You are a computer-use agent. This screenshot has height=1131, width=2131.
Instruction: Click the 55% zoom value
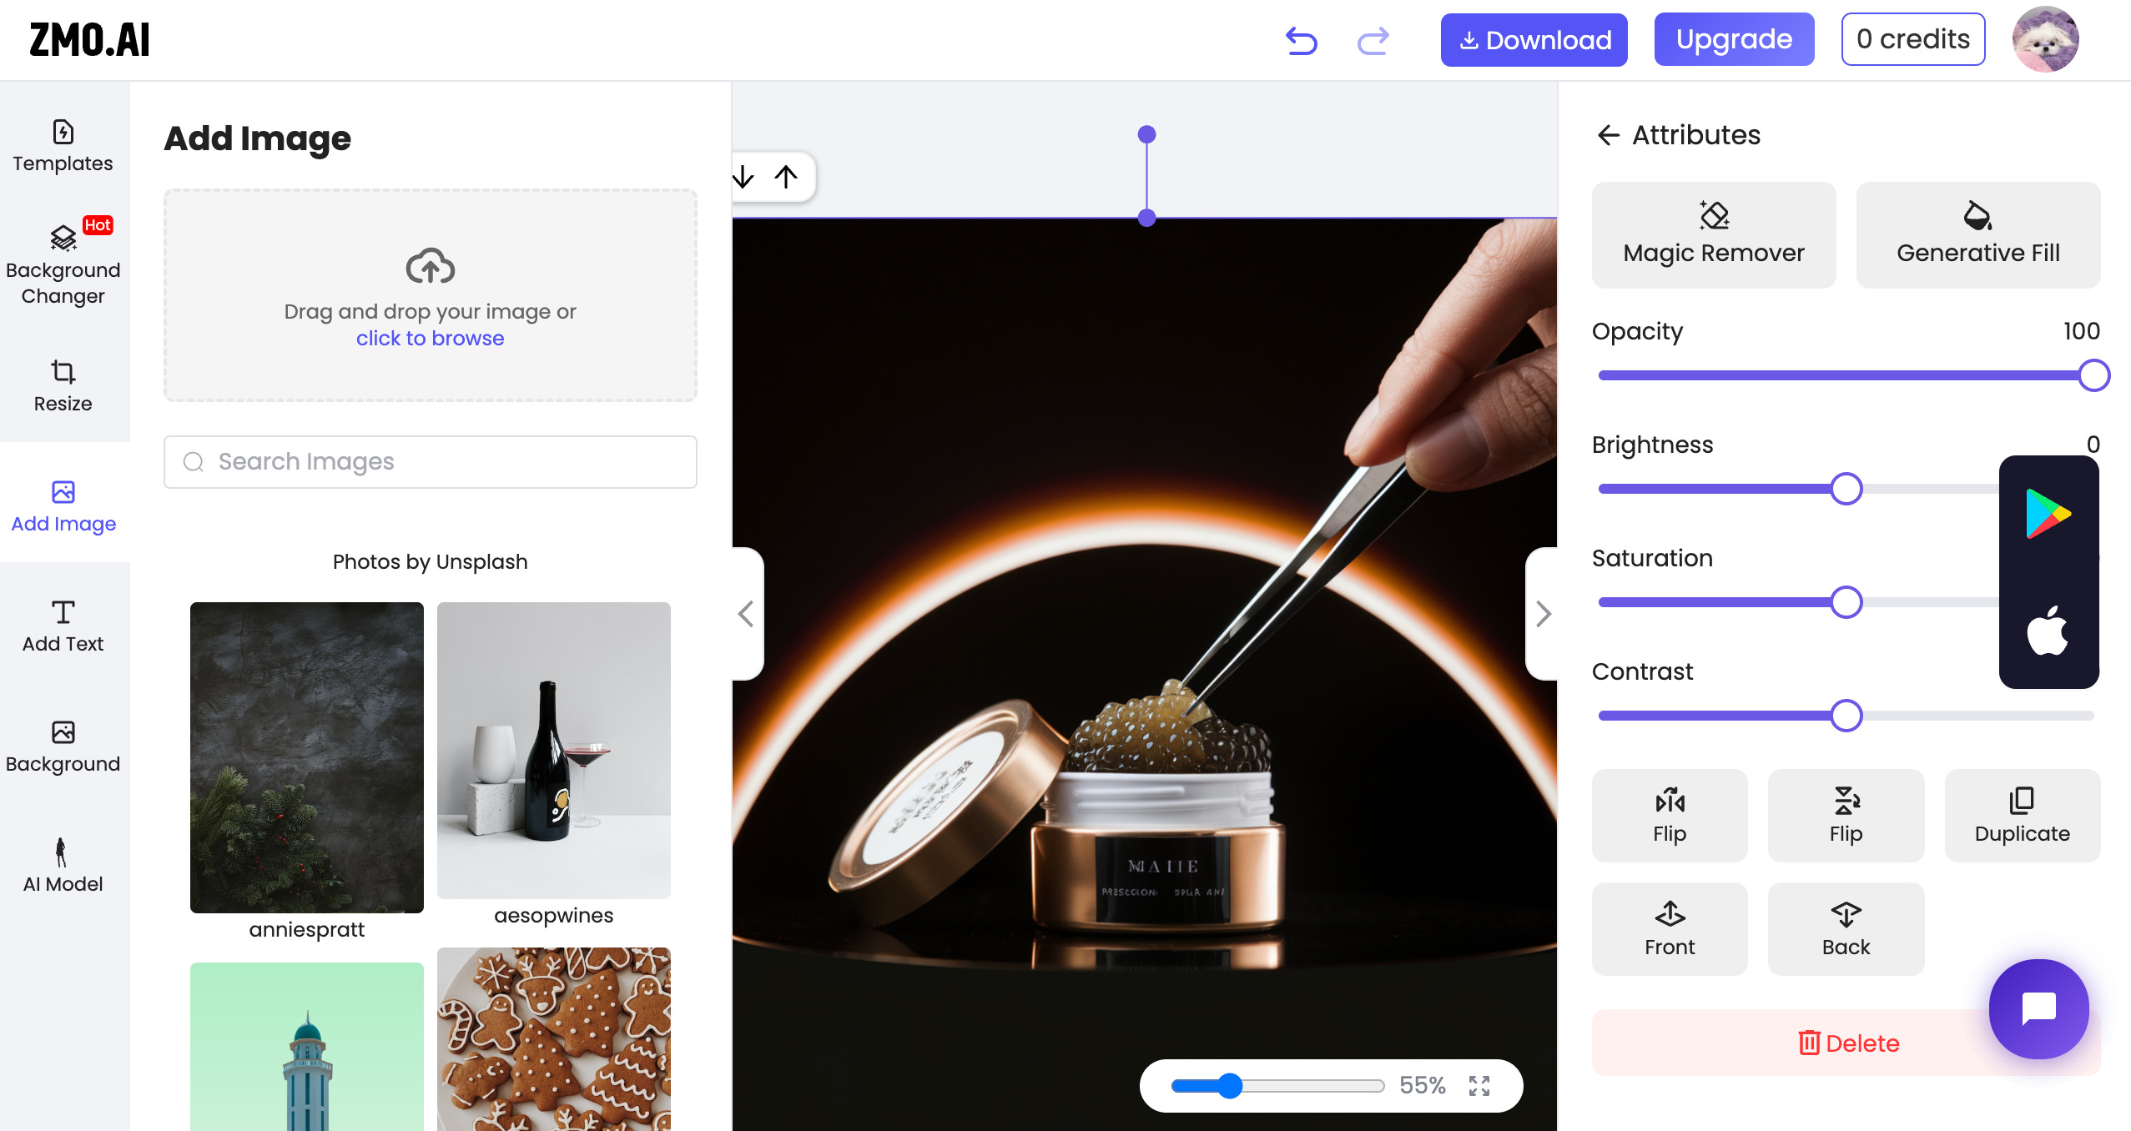coord(1422,1086)
